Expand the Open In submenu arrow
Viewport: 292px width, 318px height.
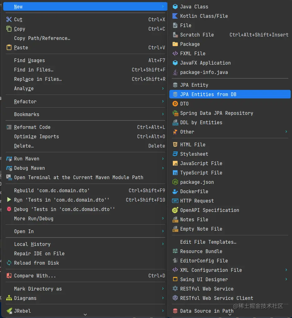coord(163,231)
